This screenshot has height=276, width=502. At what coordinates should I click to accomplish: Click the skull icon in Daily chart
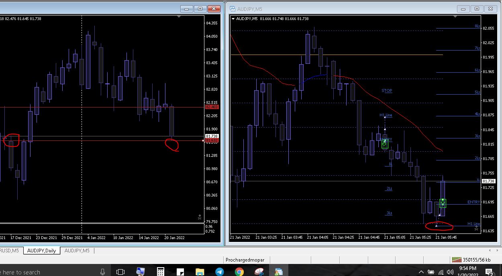[x=200, y=217]
